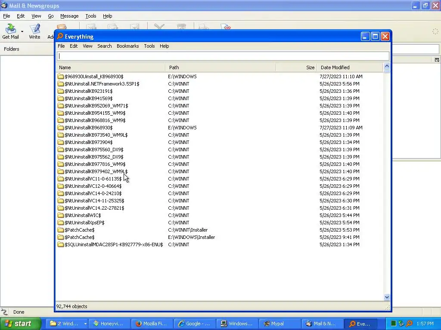Sort results by Path column header

pos(220,67)
